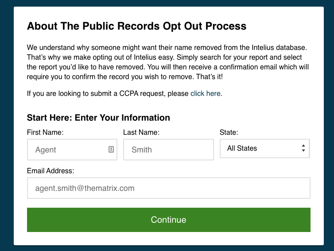Focus the First Name input field
This screenshot has height=251, width=334.
tap(72, 150)
